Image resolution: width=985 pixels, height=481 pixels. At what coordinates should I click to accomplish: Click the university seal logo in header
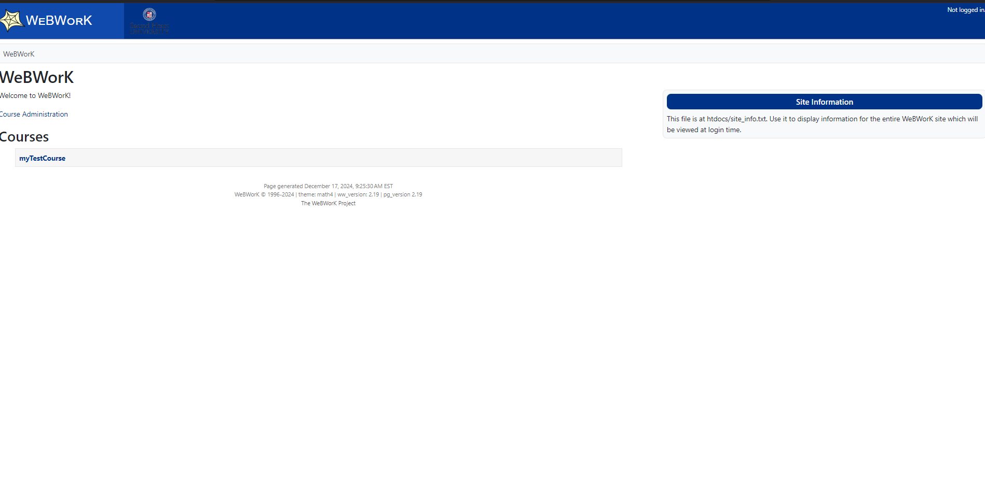(x=149, y=21)
